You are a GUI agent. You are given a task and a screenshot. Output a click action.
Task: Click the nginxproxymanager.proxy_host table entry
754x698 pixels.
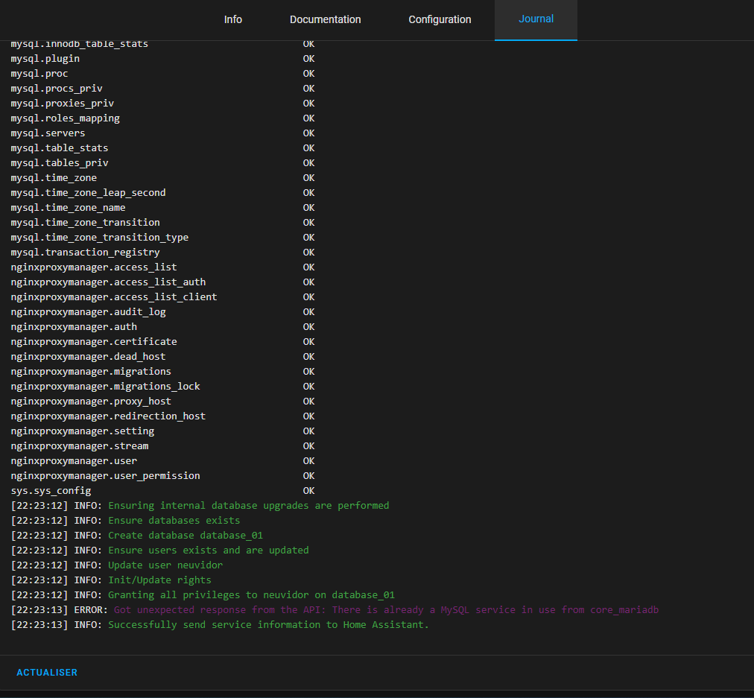pyautogui.click(x=91, y=402)
